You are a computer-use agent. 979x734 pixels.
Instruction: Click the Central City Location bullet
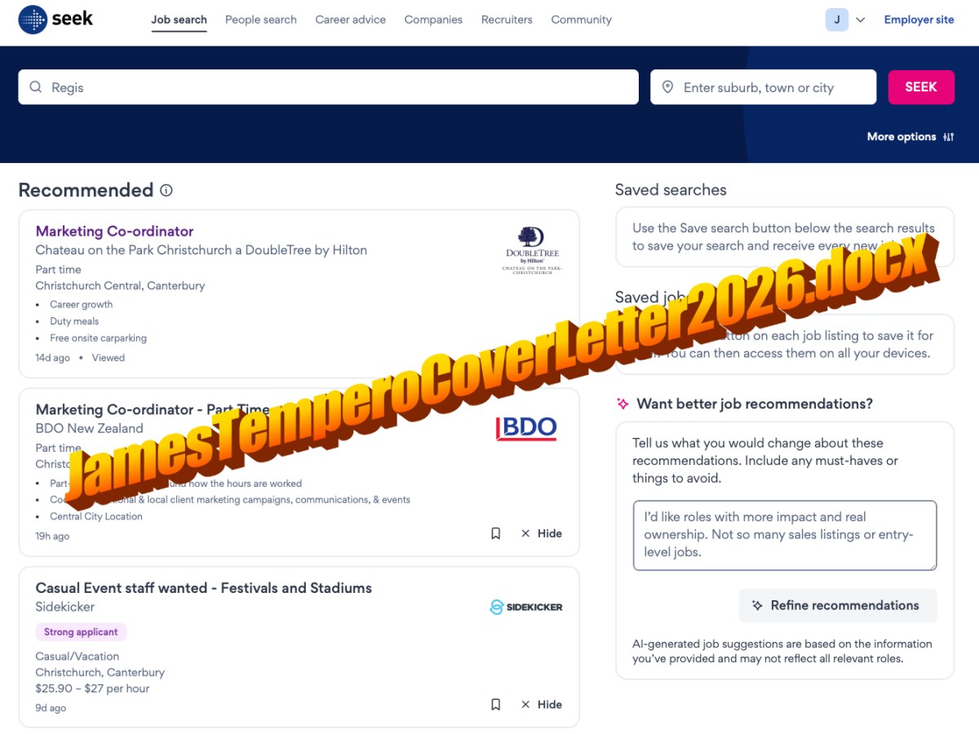96,516
